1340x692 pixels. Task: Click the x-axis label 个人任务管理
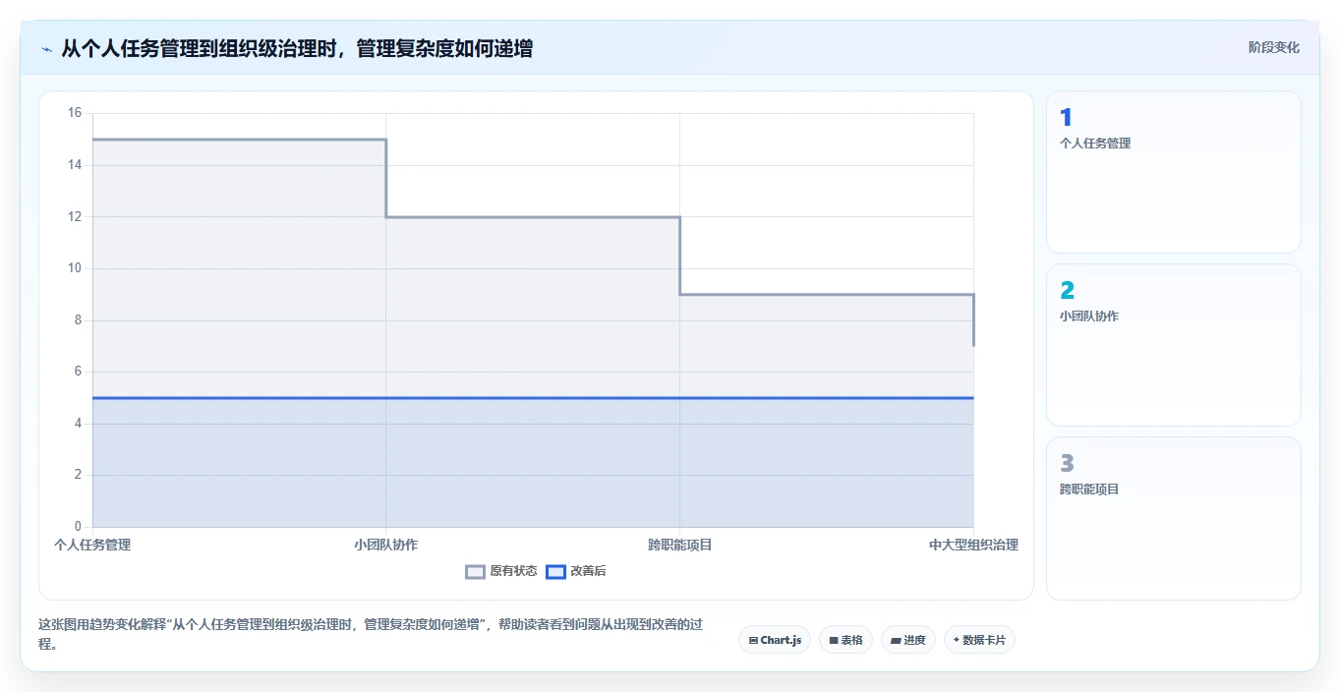tap(92, 545)
